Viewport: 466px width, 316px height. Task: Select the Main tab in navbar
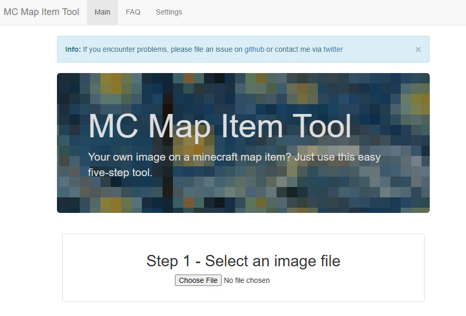tap(103, 12)
